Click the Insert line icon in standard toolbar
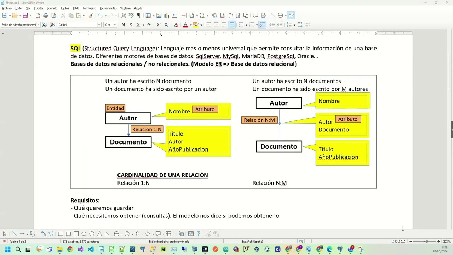Image resolution: width=453 pixels, height=255 pixels. pos(273,16)
